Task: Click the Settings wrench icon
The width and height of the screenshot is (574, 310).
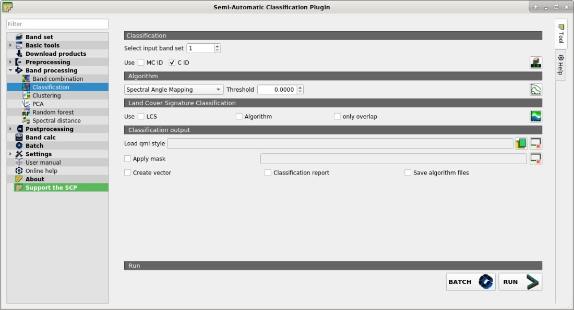Action: pyautogui.click(x=19, y=154)
